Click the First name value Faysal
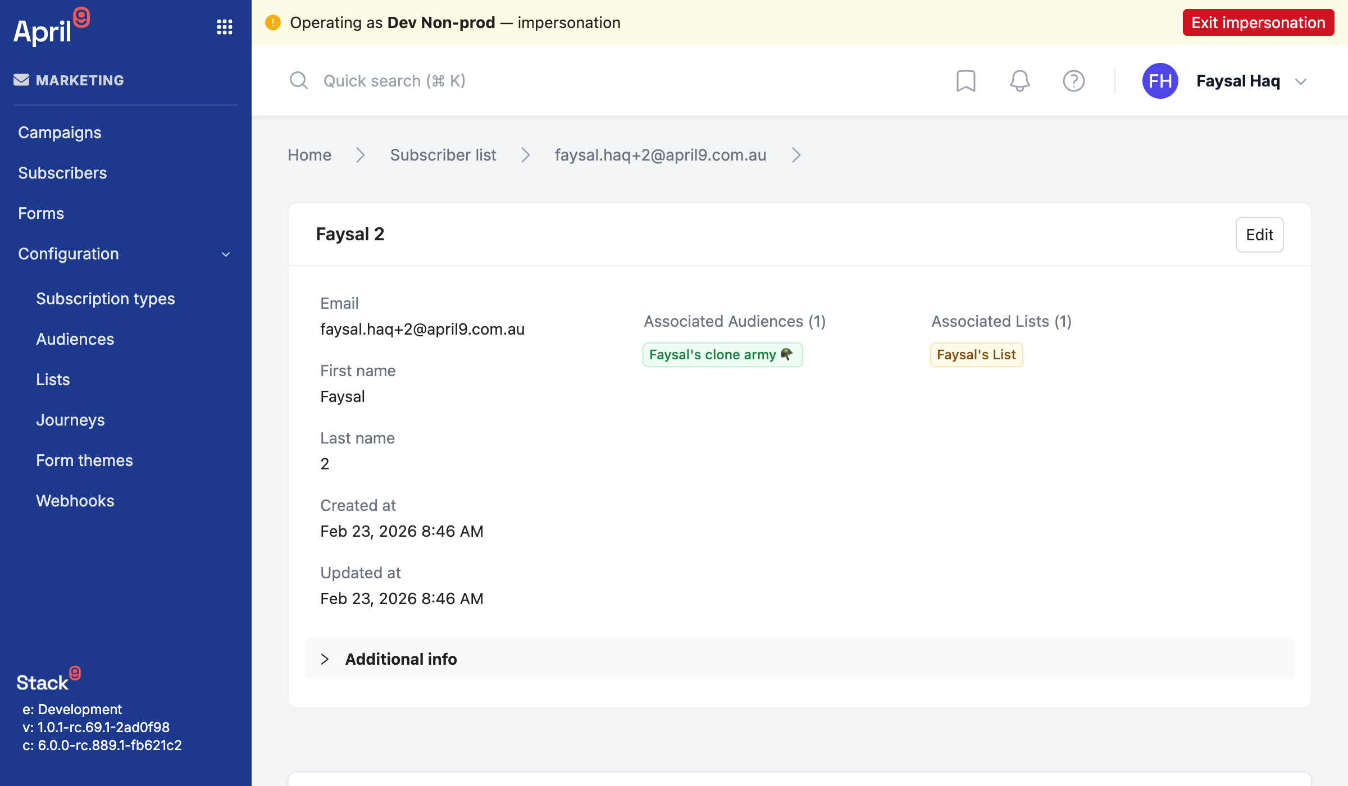Viewport: 1348px width, 786px height. [343, 396]
